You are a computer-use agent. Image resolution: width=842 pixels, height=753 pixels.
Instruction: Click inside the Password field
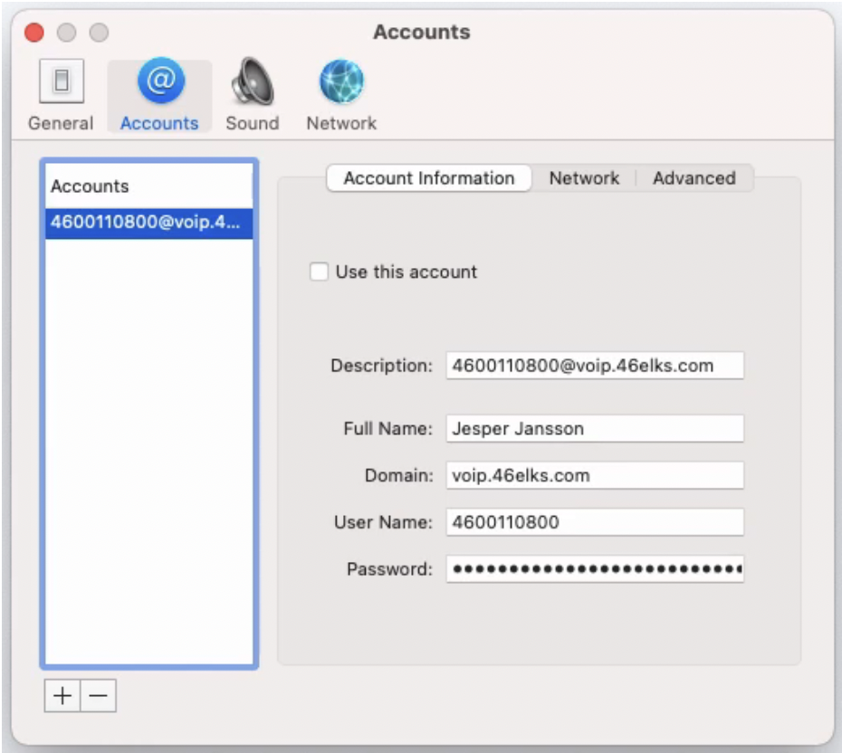(x=594, y=569)
